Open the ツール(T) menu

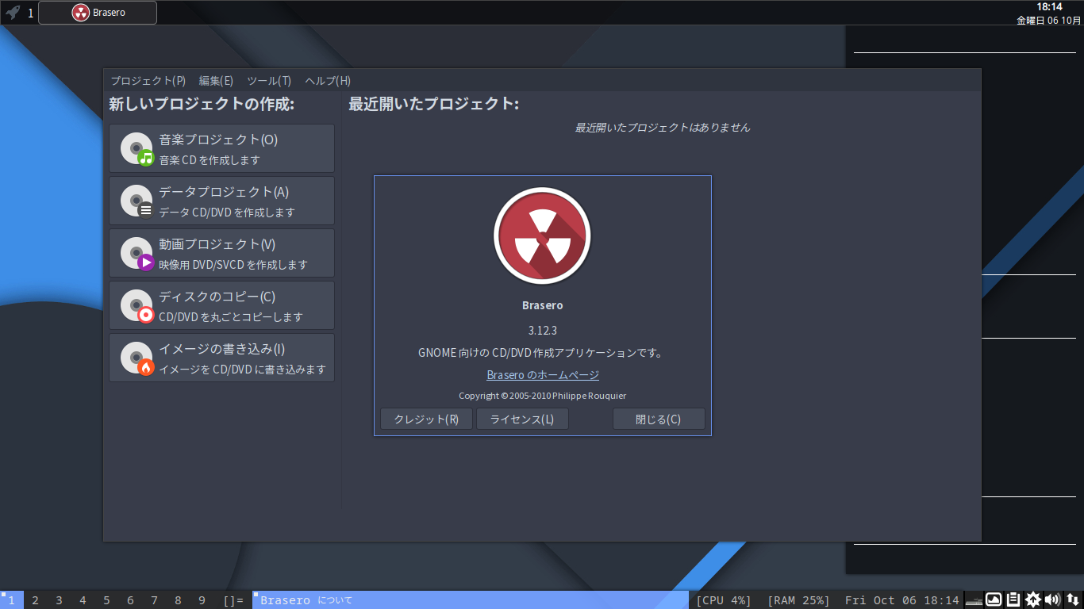[x=269, y=81]
